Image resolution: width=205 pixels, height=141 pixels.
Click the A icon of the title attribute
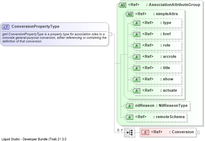coord(136,68)
